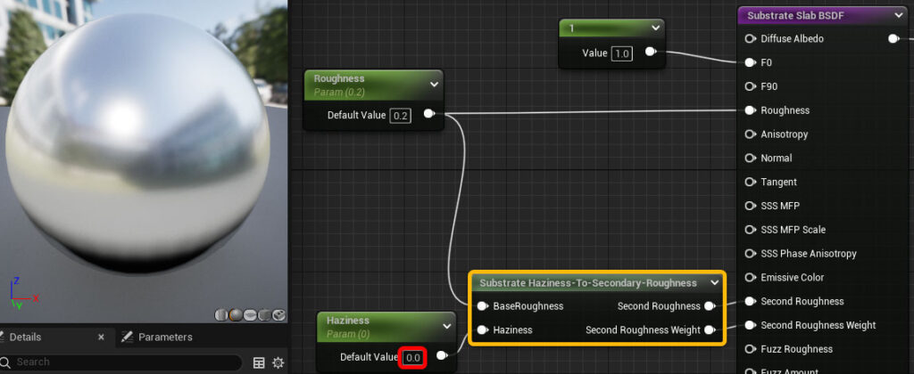Click the Second Roughness output pin

(x=710, y=306)
